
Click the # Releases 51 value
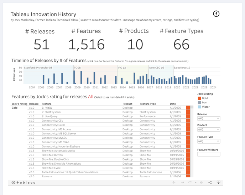coord(42,45)
